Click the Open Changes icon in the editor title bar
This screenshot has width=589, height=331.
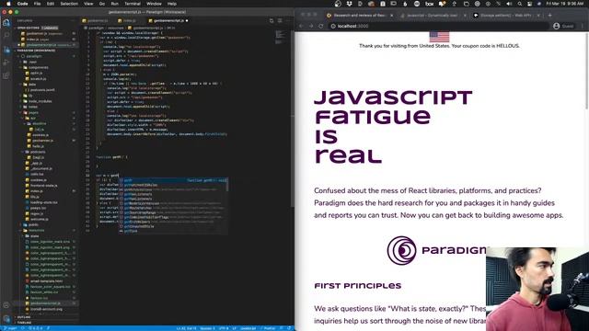tap(271, 20)
